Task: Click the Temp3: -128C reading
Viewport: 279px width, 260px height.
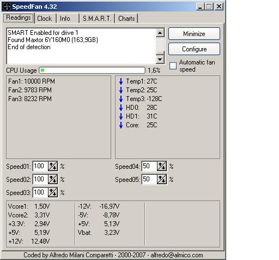Action: (144, 99)
